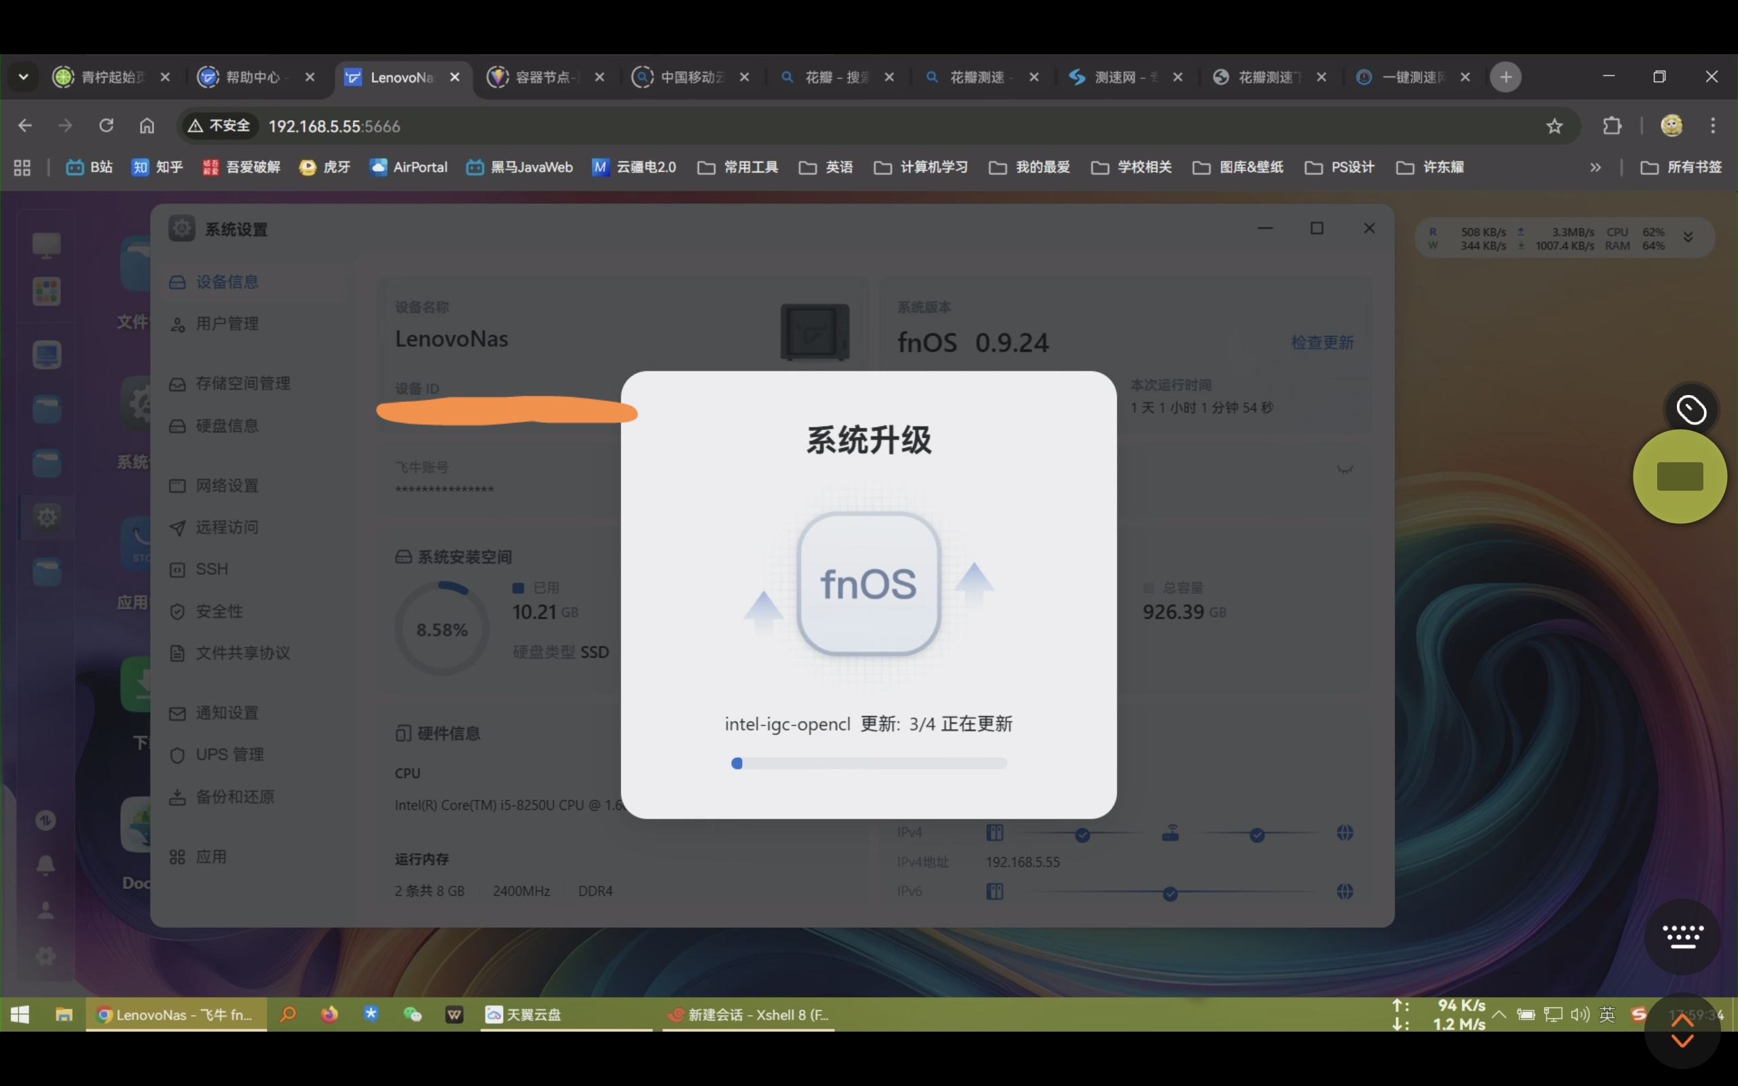Open the browser extensions puzzle icon
Image resolution: width=1738 pixels, height=1086 pixels.
(1612, 126)
